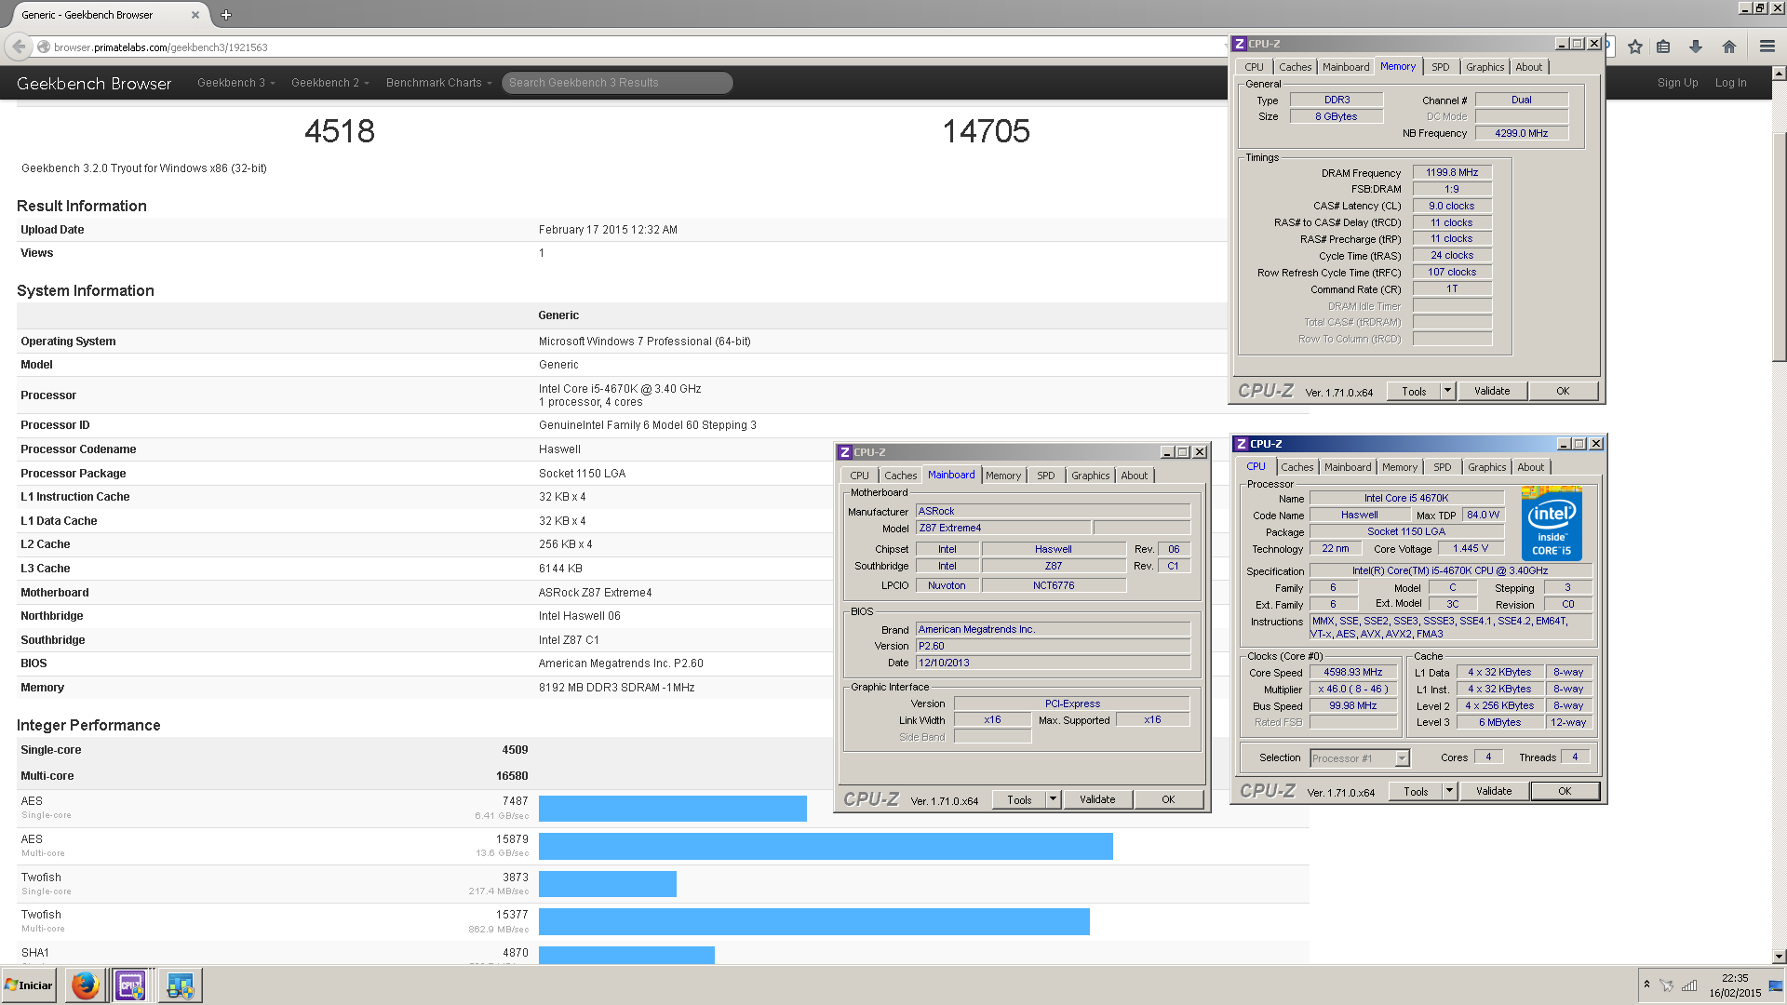1787x1005 pixels.
Task: Expand the Geekbench 3 menu
Action: 236,83
